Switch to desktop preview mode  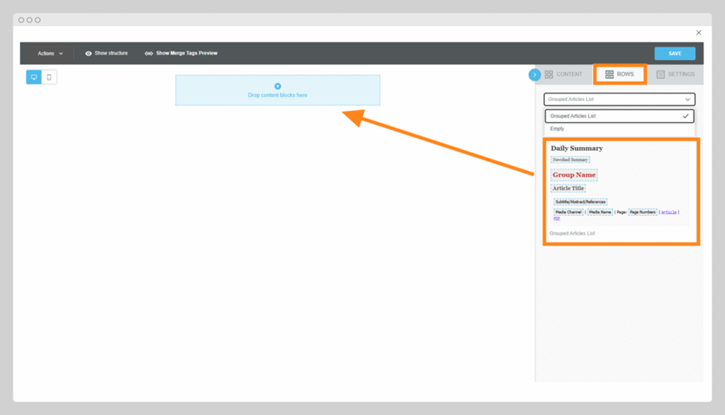coord(34,77)
